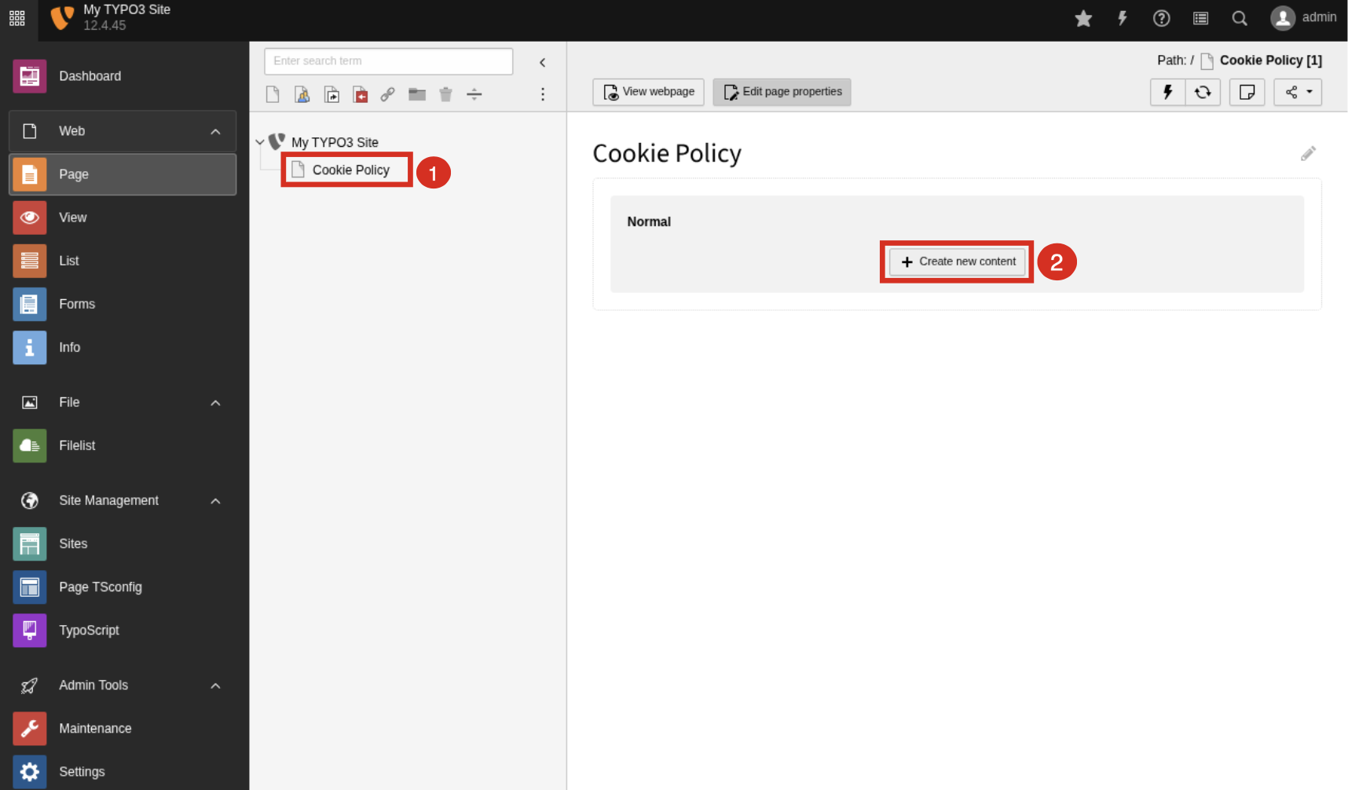Click the page tree search term field

pyautogui.click(x=389, y=61)
